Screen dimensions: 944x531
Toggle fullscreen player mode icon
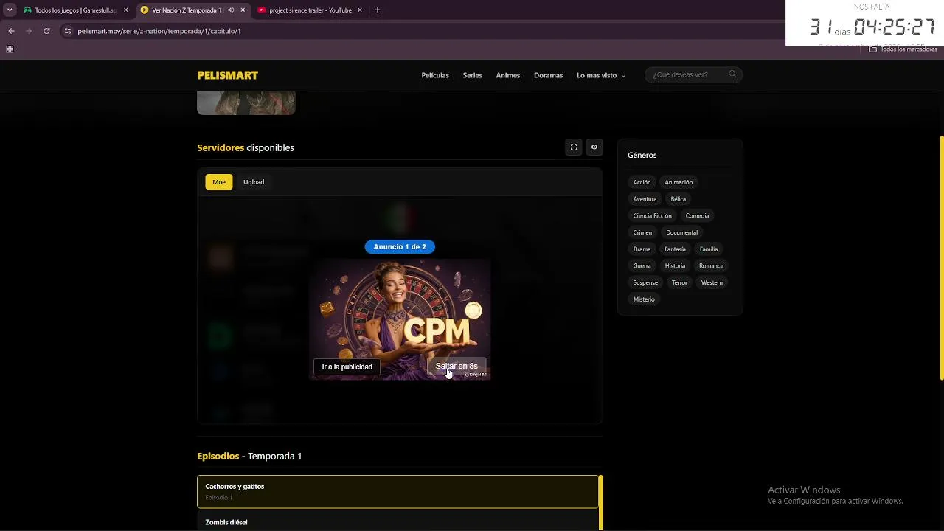click(574, 147)
